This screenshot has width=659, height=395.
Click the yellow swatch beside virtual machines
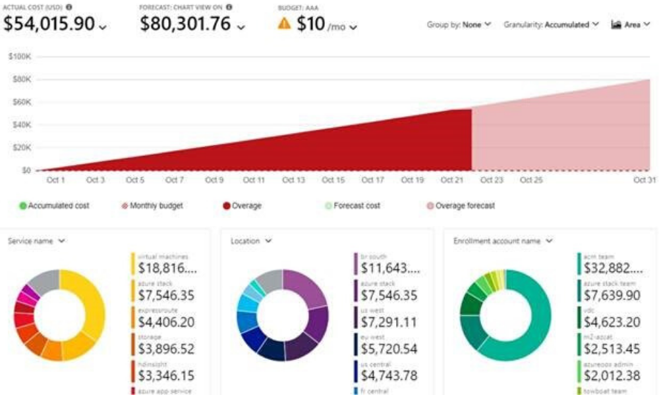click(x=133, y=263)
